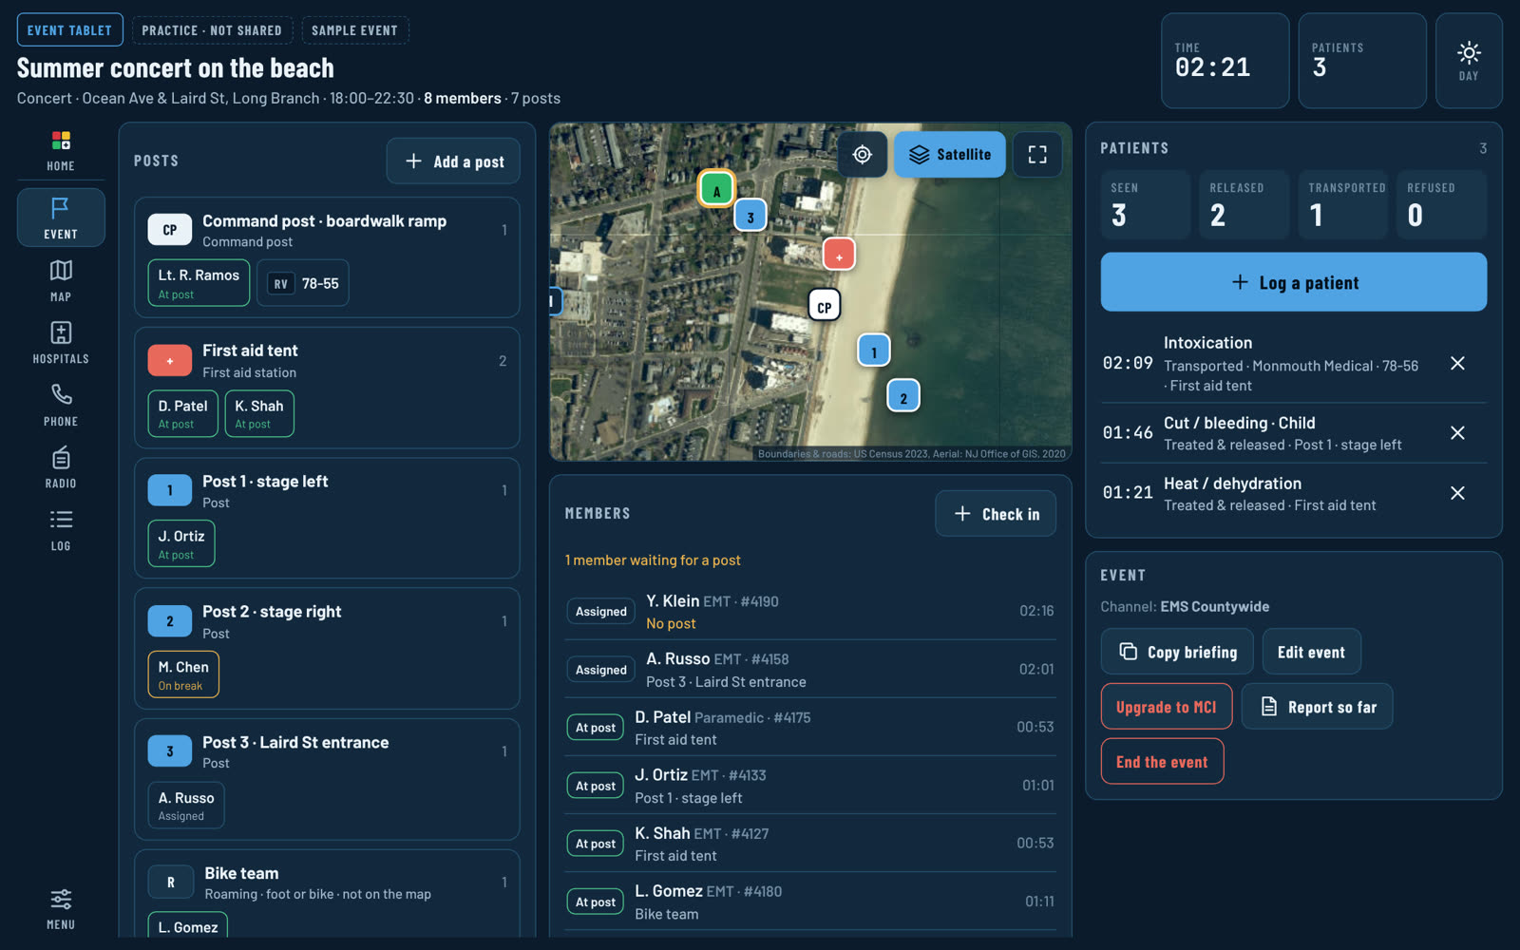This screenshot has width=1520, height=950.
Task: Click Check in button
Action: pos(996,514)
